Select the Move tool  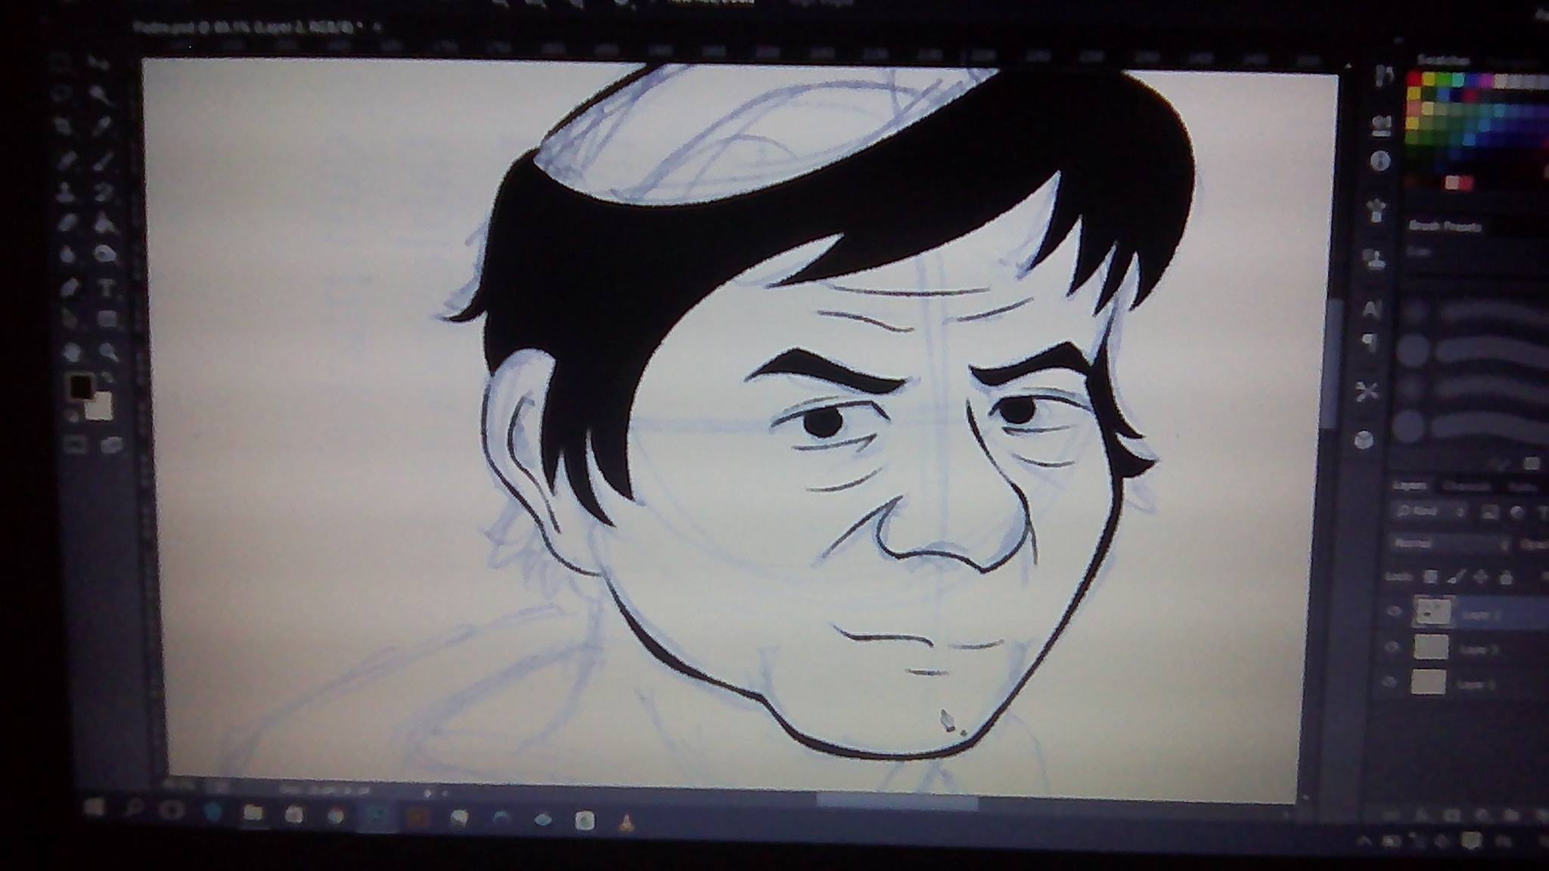pyautogui.click(x=98, y=63)
